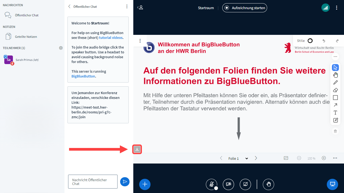344x193 pixels.
Task: Select the text tool
Action: click(x=335, y=113)
